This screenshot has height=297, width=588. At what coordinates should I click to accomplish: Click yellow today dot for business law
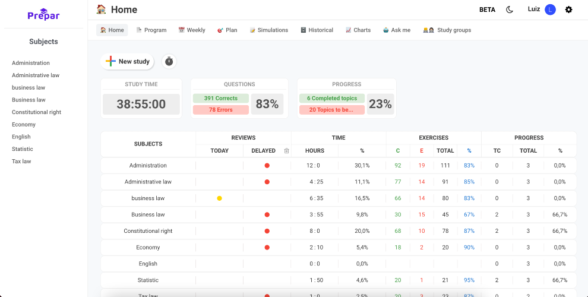pos(219,198)
